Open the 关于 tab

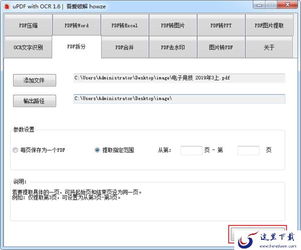tap(269, 47)
